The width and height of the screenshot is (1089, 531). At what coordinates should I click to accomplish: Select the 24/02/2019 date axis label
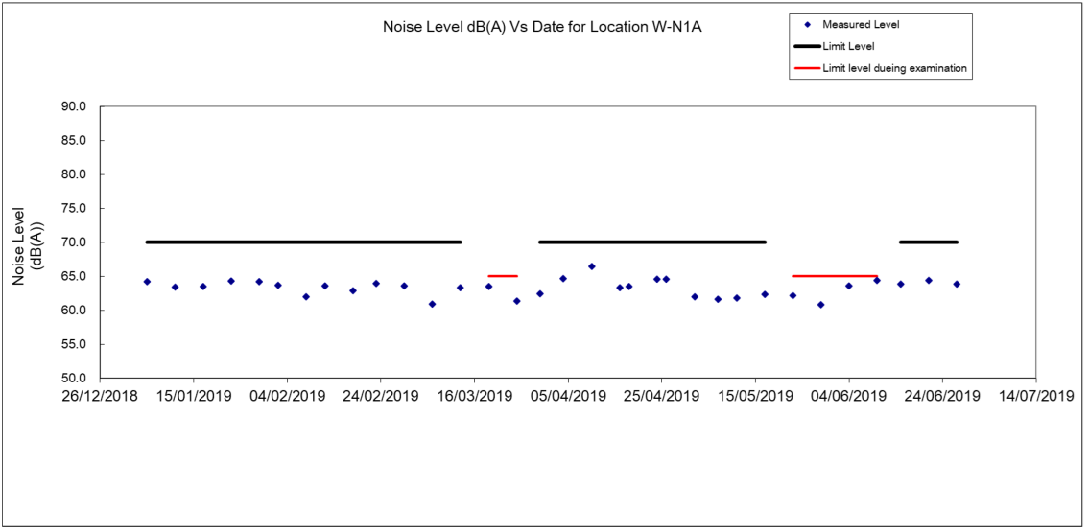(x=381, y=396)
